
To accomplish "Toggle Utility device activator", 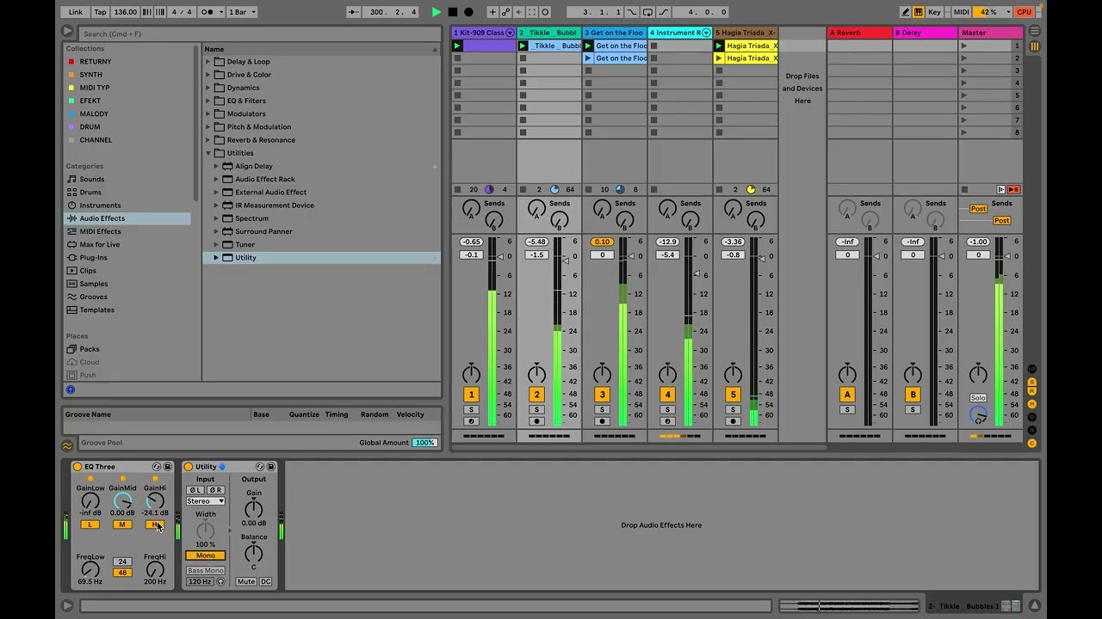I will pos(189,467).
